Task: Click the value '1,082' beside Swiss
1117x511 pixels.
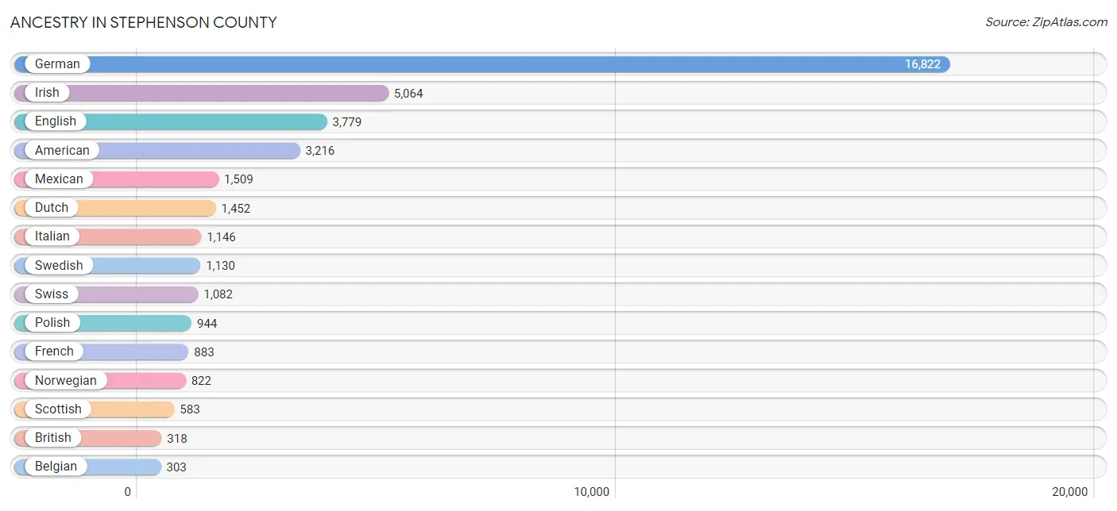Action: (218, 294)
